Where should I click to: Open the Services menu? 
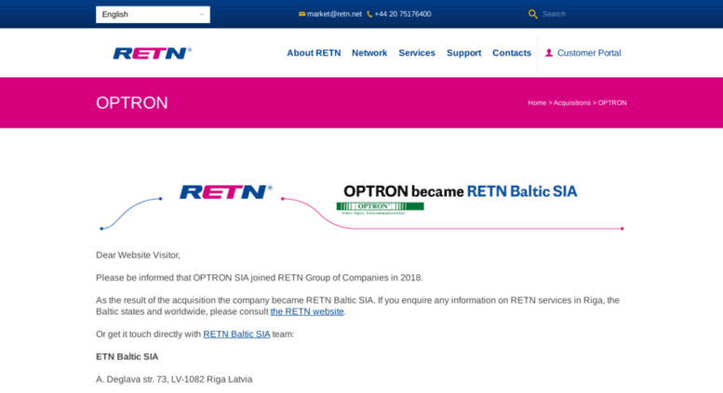click(x=417, y=53)
